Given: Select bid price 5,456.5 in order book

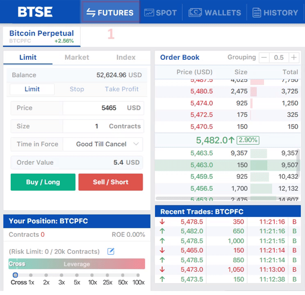Looking at the screenshot, I should point(202,188).
